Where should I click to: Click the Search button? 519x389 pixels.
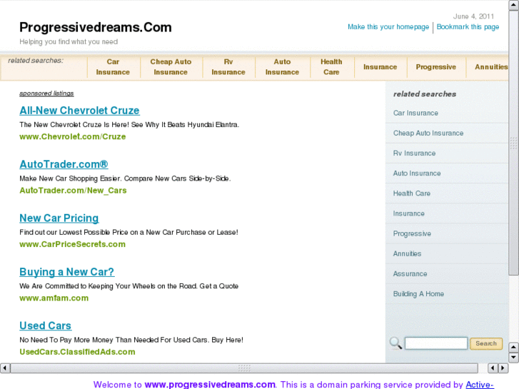point(486,343)
